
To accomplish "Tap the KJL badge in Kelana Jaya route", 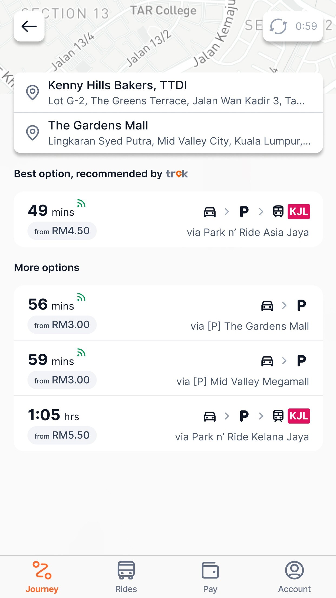I will [299, 416].
